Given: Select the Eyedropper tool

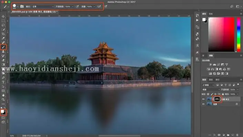Looking at the screenshot, I should point(3,38).
